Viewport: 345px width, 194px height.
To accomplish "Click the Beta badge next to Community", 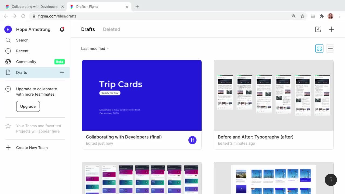I will pos(59,62).
